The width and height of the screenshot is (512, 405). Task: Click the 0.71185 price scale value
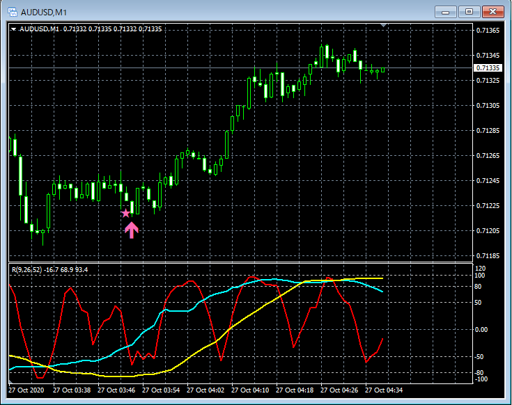click(488, 255)
